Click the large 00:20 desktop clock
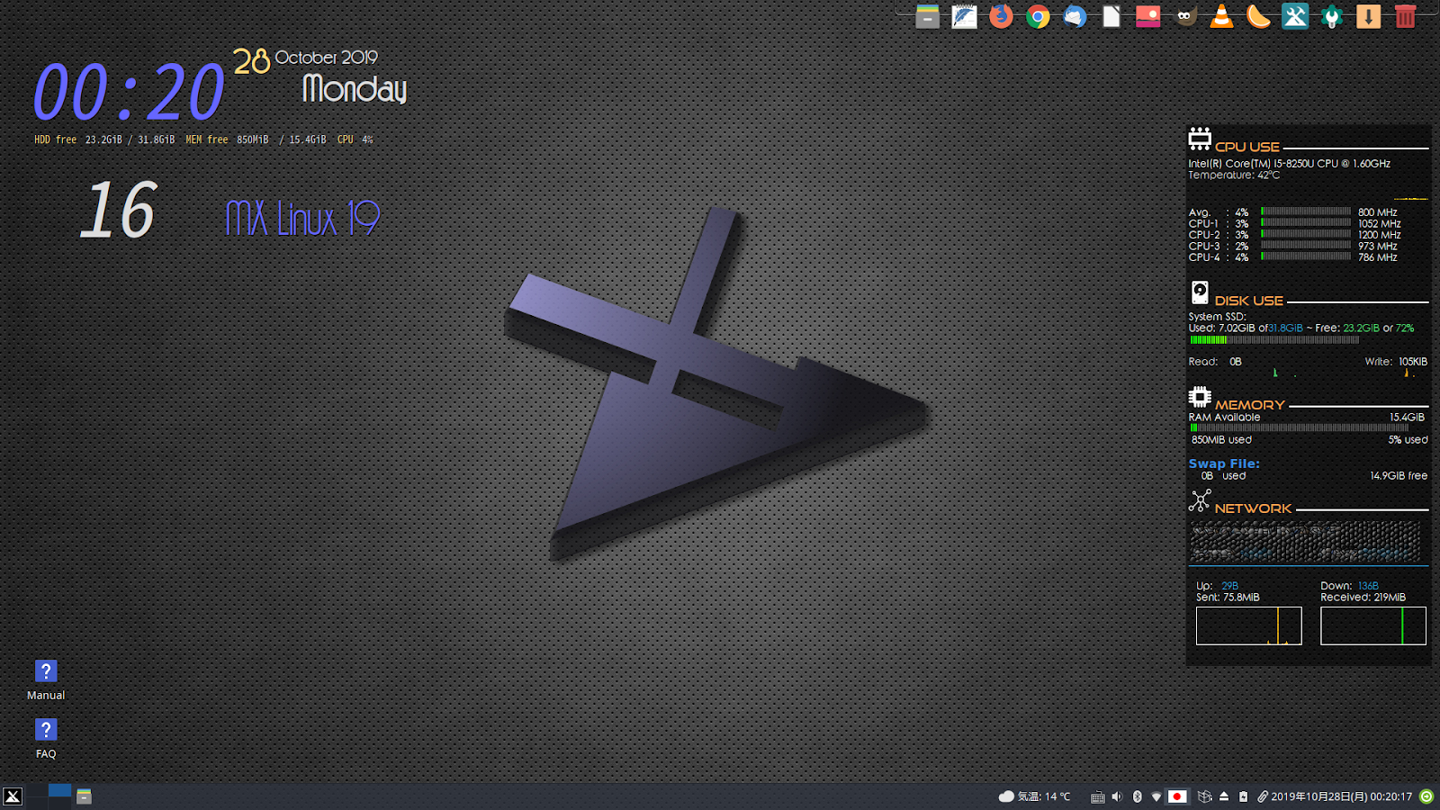The height and width of the screenshot is (810, 1440). click(129, 92)
